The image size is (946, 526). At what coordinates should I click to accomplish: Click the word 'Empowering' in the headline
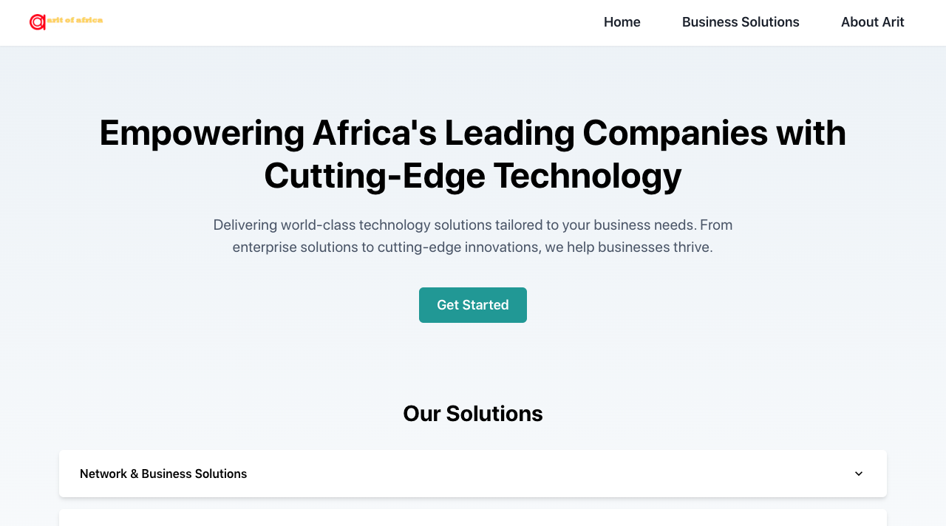coord(202,133)
